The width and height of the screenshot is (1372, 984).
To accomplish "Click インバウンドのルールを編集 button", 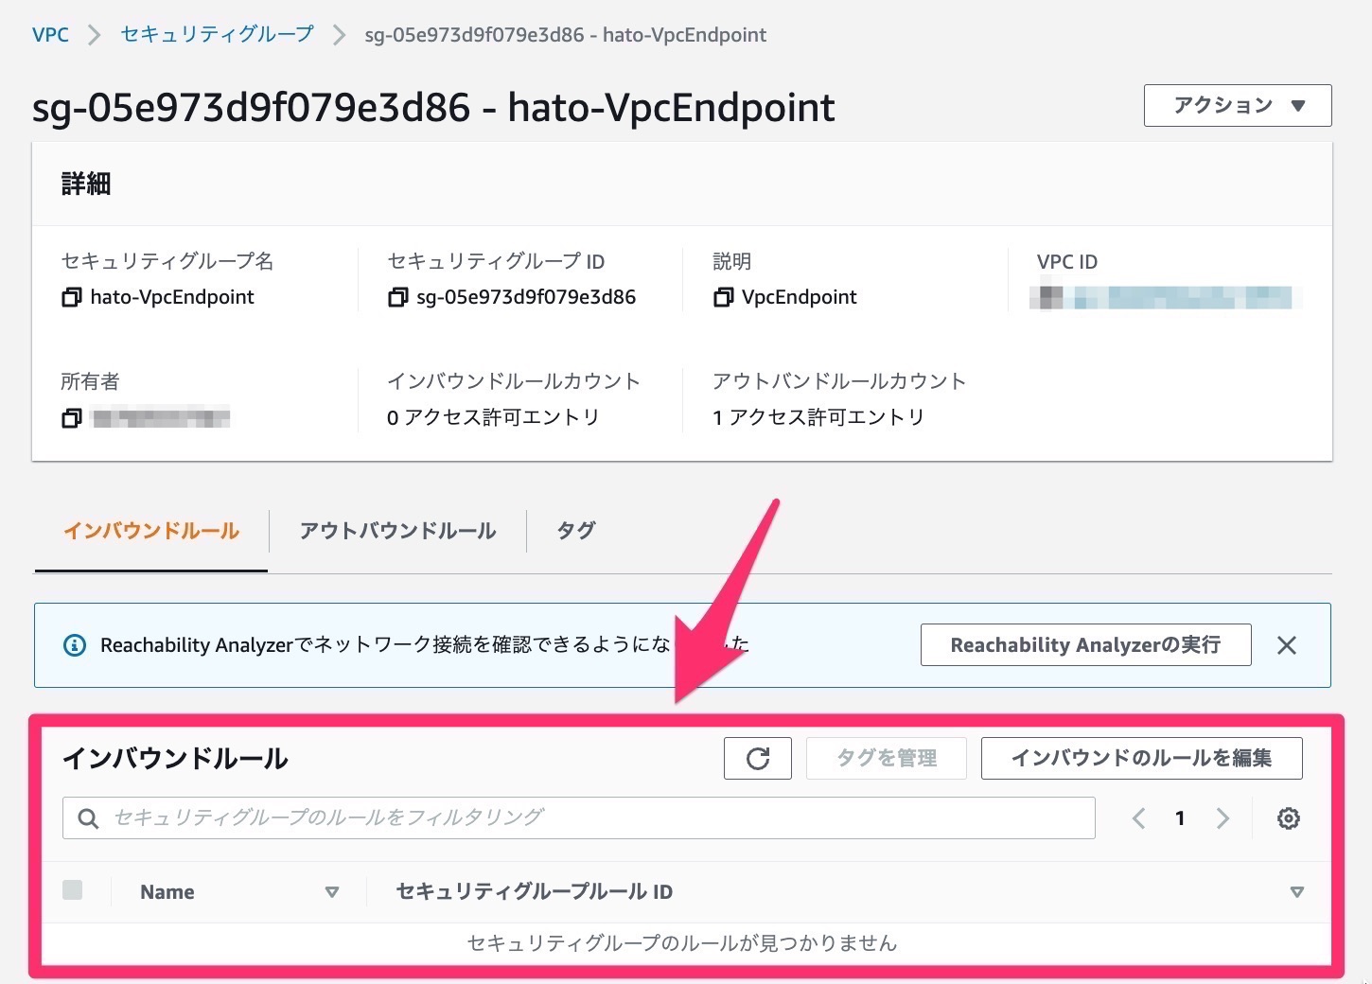I will point(1140,758).
